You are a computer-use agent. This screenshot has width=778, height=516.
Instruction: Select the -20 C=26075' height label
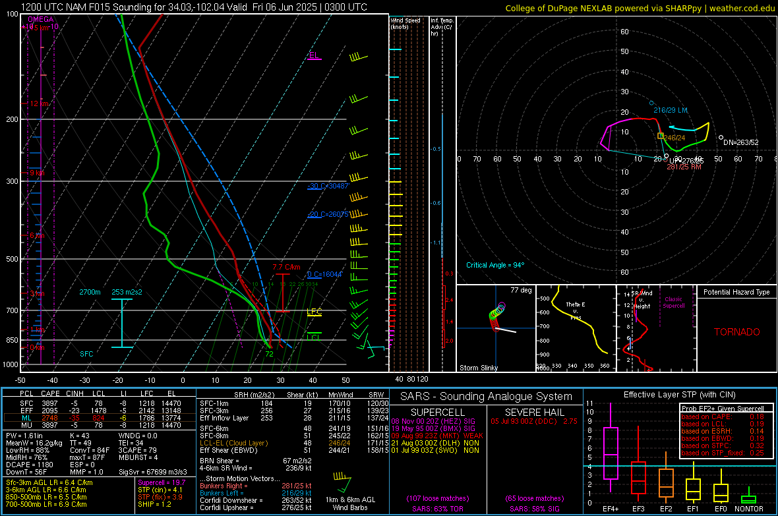point(328,214)
